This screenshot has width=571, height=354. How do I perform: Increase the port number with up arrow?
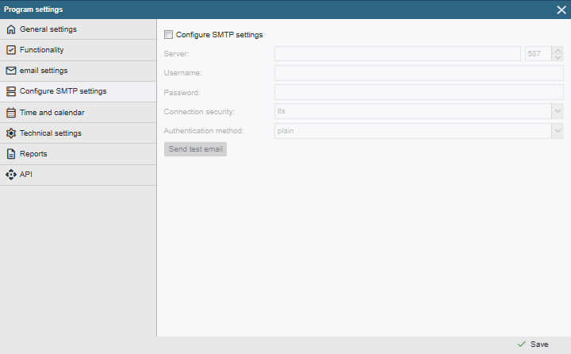pyautogui.click(x=558, y=50)
